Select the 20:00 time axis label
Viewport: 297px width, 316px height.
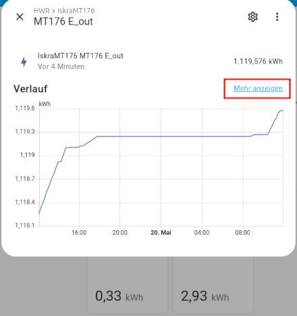click(x=119, y=233)
